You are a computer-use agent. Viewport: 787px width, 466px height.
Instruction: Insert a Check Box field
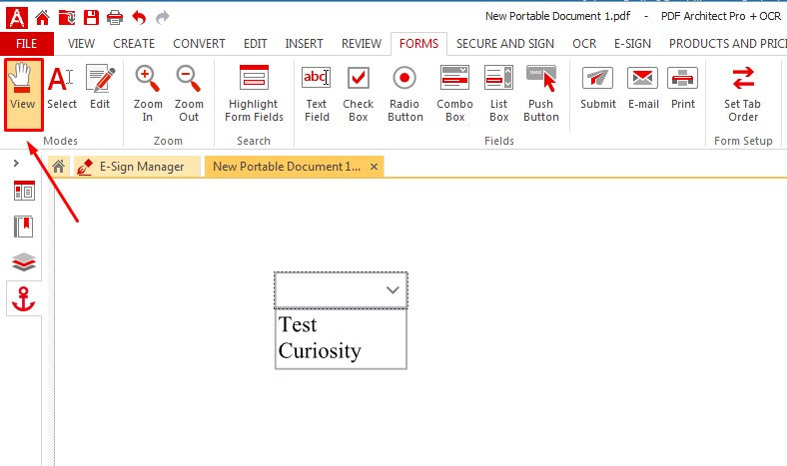point(359,94)
